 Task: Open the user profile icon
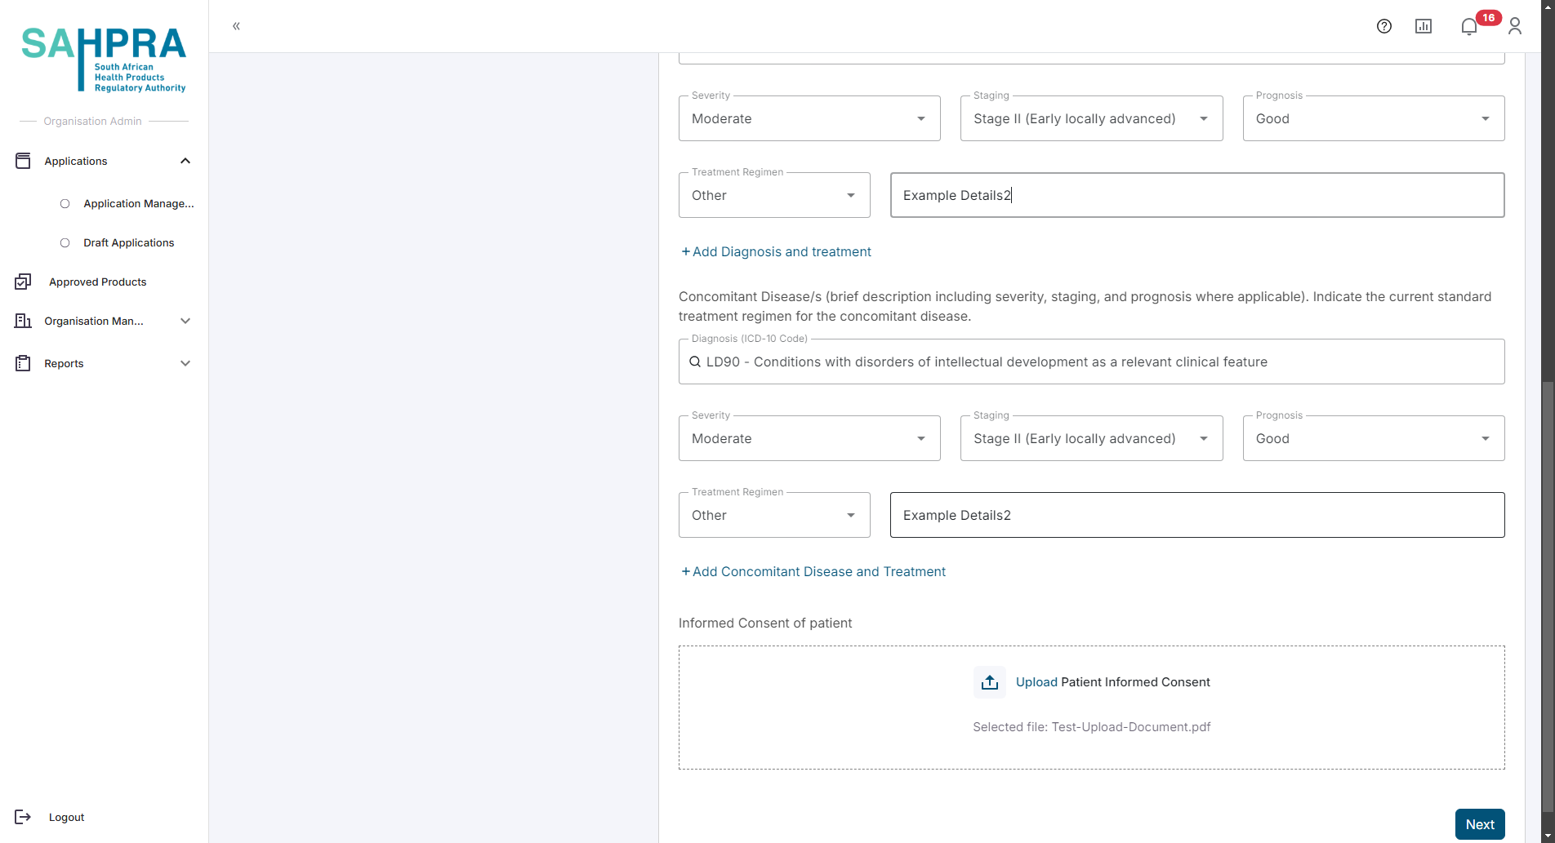click(x=1514, y=26)
